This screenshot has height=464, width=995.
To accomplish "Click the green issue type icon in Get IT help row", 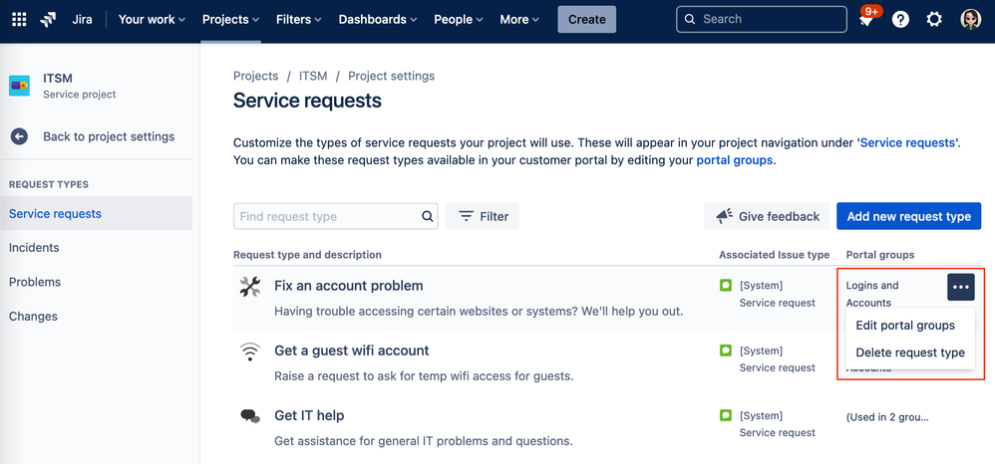I will click(726, 415).
